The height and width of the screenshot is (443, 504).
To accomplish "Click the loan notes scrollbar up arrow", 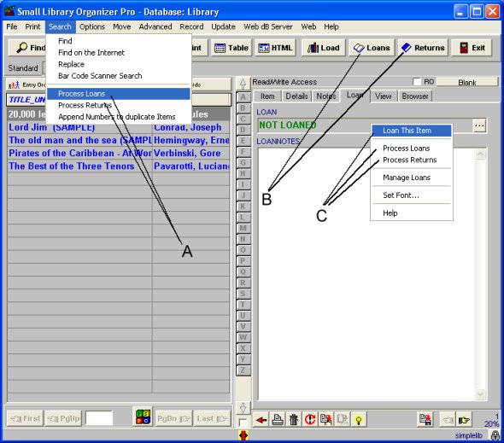I will click(480, 154).
